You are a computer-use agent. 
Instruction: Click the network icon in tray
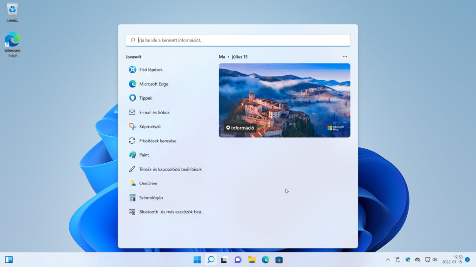[428, 260]
